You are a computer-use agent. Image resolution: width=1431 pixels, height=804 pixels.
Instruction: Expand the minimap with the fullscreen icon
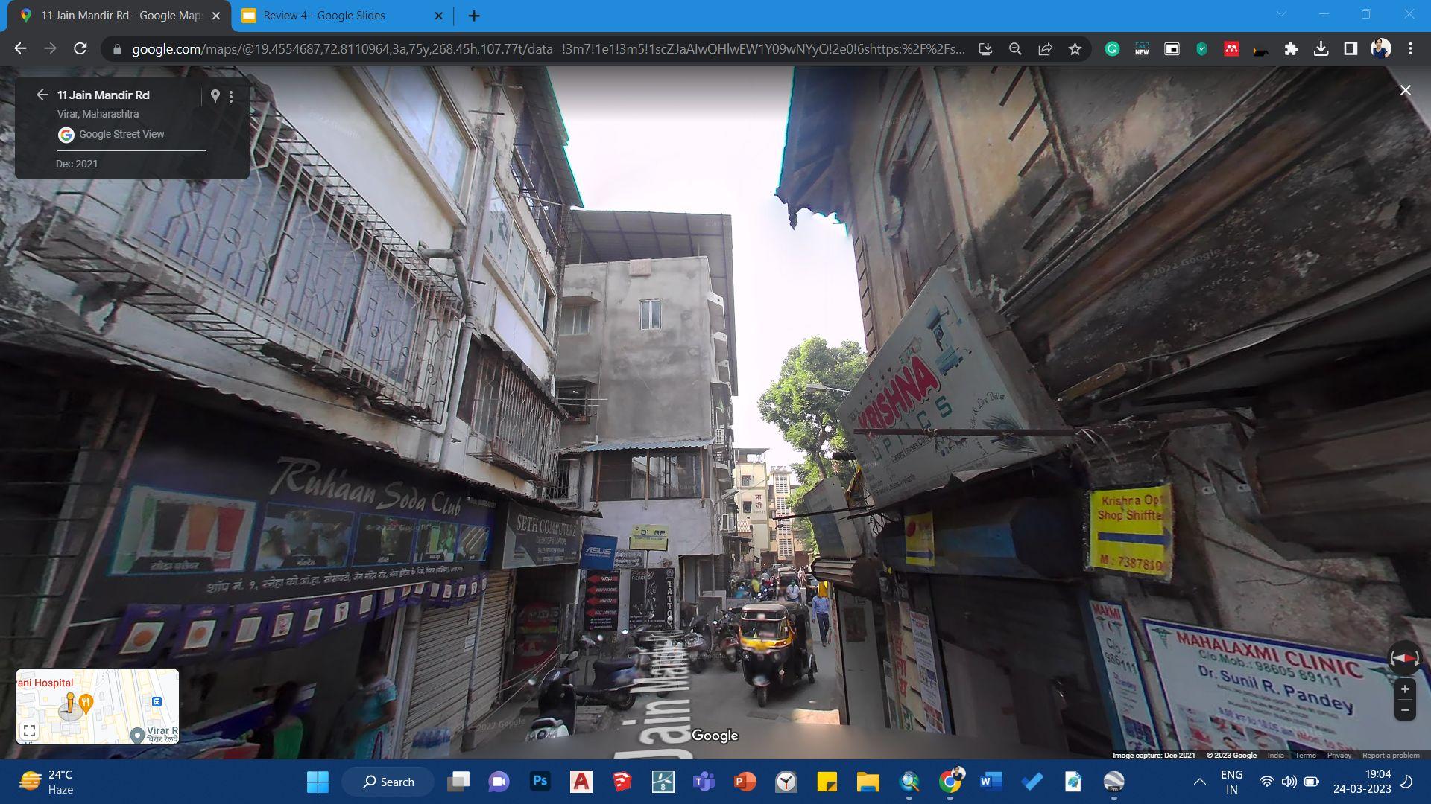(x=29, y=731)
